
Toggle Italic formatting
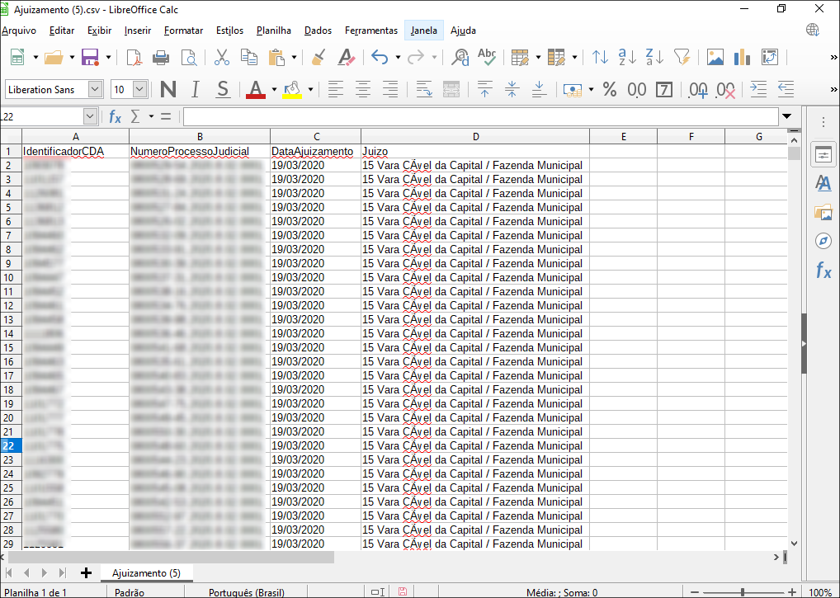coord(196,90)
